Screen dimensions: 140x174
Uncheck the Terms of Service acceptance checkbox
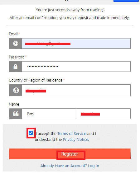pos(31,133)
